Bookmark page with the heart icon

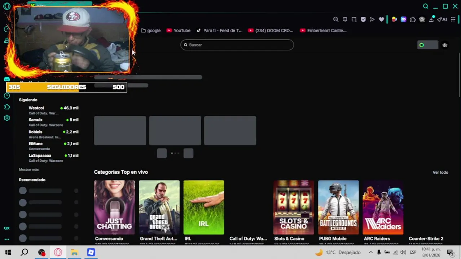click(x=381, y=19)
